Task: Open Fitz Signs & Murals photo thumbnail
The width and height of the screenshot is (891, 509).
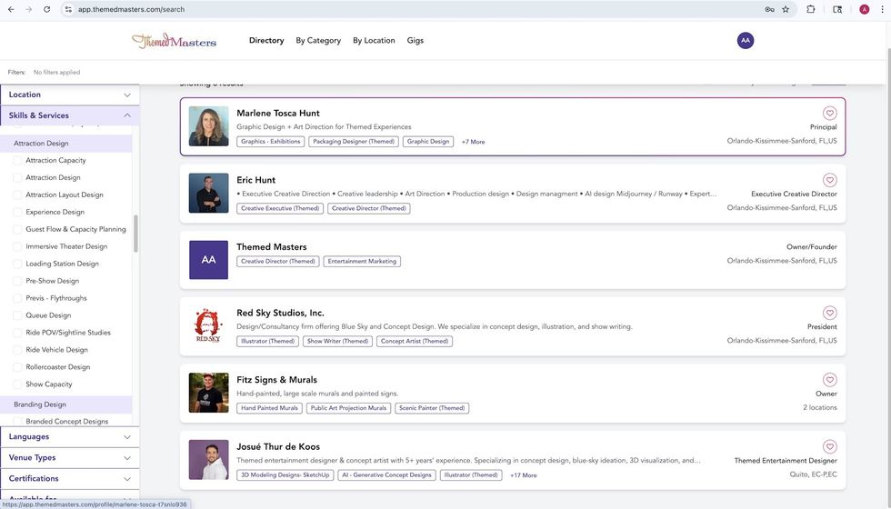Action: (208, 393)
